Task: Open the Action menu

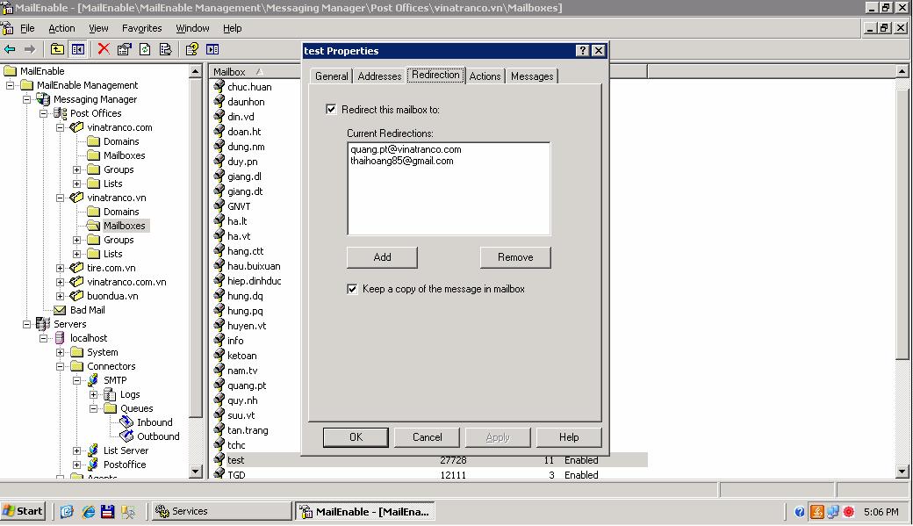Action: tap(61, 28)
